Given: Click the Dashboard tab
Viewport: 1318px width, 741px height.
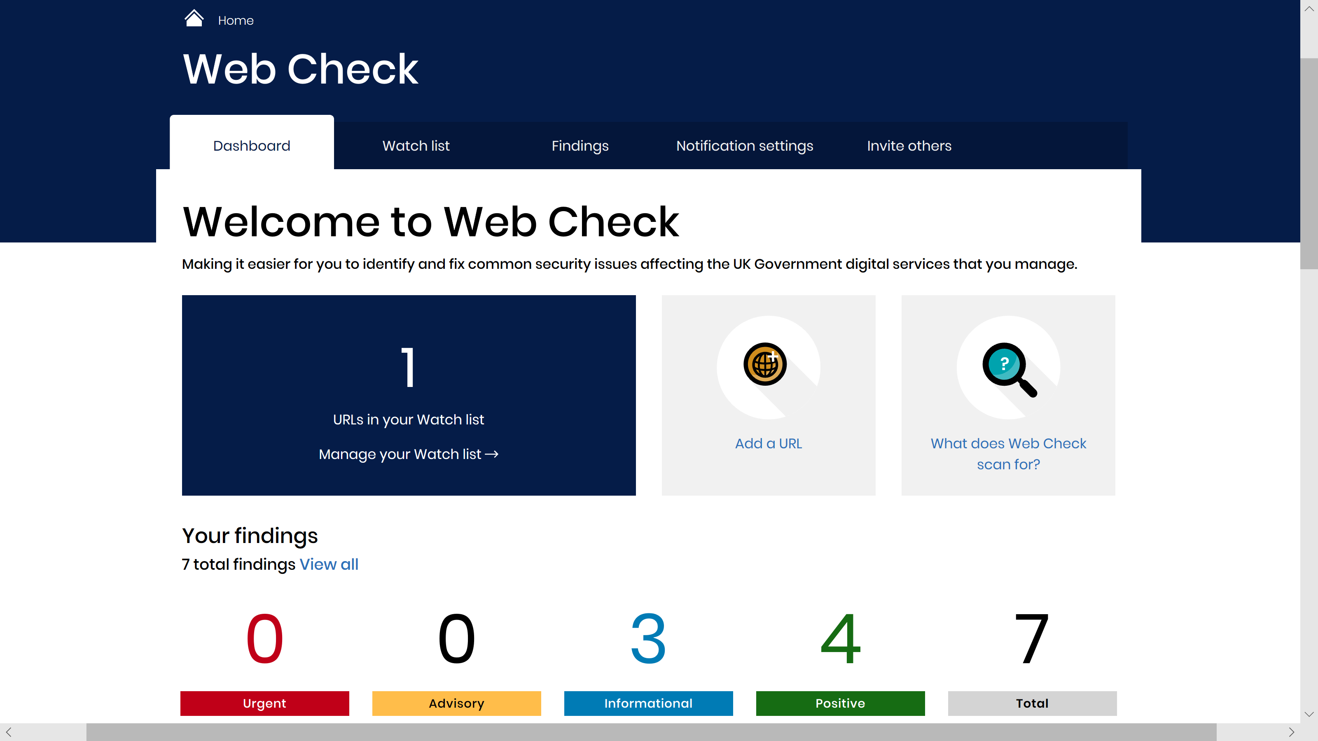Looking at the screenshot, I should pyautogui.click(x=251, y=146).
